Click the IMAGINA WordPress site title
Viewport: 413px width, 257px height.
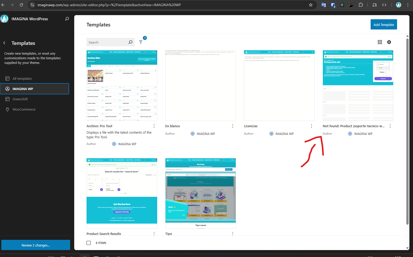[x=30, y=19]
